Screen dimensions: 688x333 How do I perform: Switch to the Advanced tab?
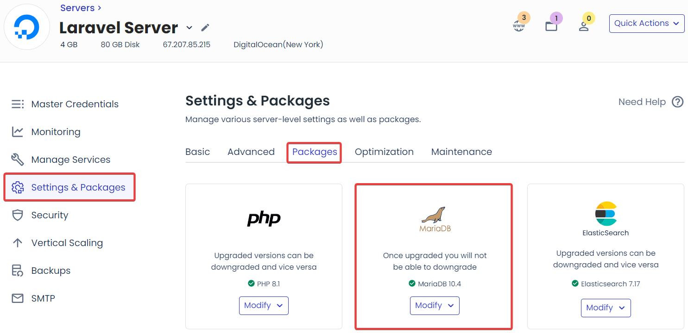pyautogui.click(x=251, y=152)
